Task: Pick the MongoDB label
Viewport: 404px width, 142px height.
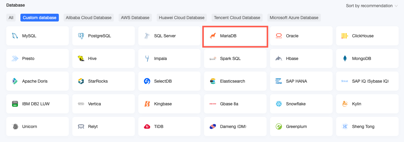Action: [362, 58]
